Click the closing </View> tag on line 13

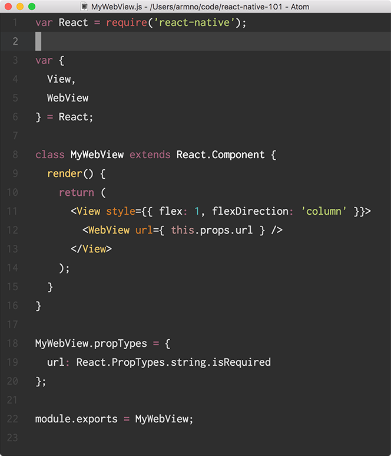coord(91,249)
